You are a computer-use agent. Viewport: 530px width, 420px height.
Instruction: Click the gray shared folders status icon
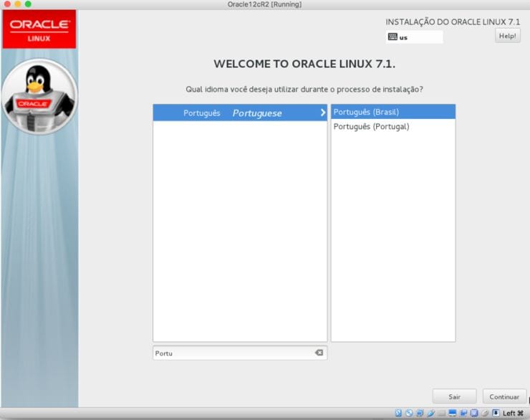[442, 414]
